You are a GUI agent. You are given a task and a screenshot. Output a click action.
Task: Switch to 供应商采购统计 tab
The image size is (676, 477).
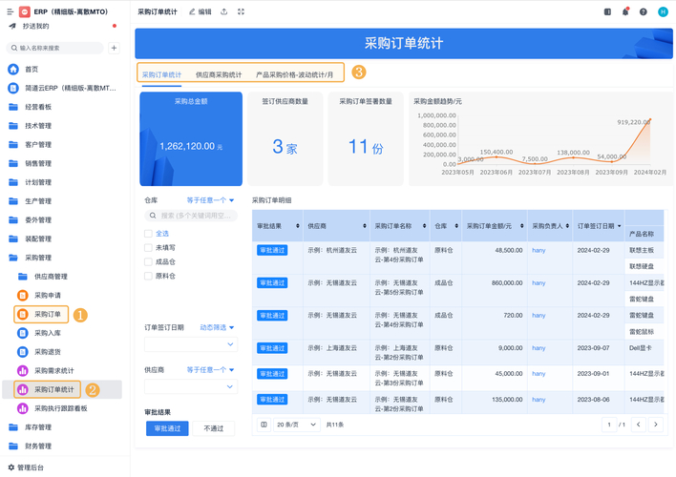pyautogui.click(x=219, y=74)
